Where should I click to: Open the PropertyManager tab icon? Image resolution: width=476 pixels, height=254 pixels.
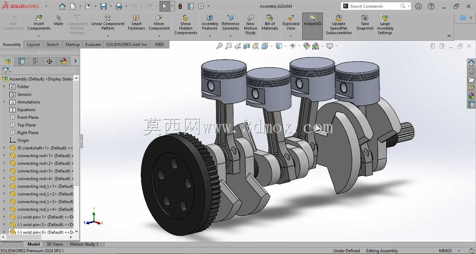point(22,61)
